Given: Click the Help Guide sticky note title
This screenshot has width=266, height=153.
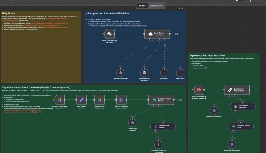Looking at the screenshot, I should [x=8, y=14].
